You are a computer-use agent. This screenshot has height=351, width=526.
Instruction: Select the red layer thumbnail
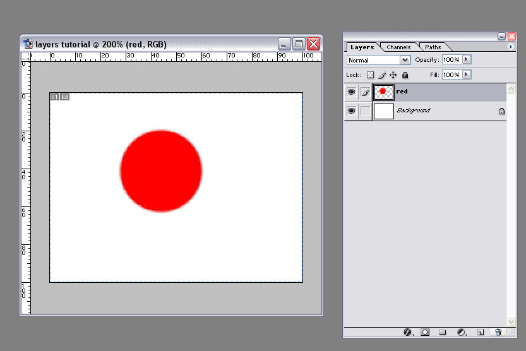(x=383, y=92)
